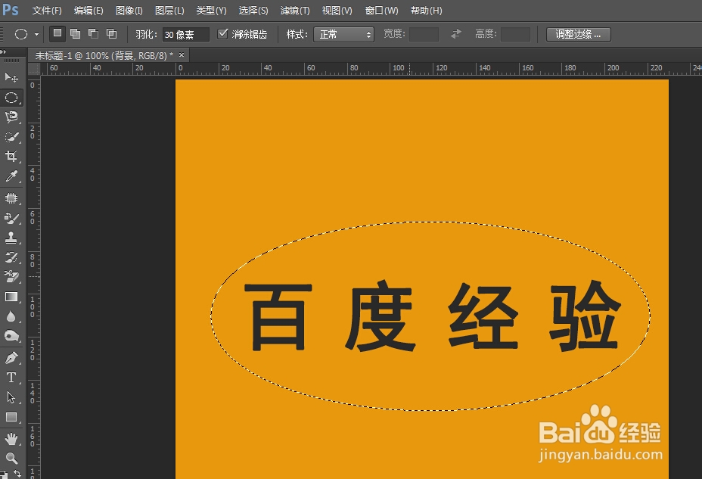Viewport: 702px width, 479px height.
Task: Toggle the 消除锯齿 anti-alias checkbox
Action: 222,34
